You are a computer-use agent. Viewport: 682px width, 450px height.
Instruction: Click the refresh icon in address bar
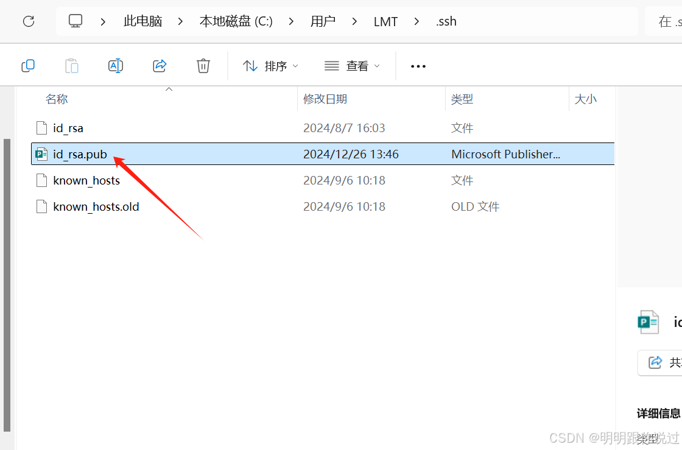coord(29,21)
